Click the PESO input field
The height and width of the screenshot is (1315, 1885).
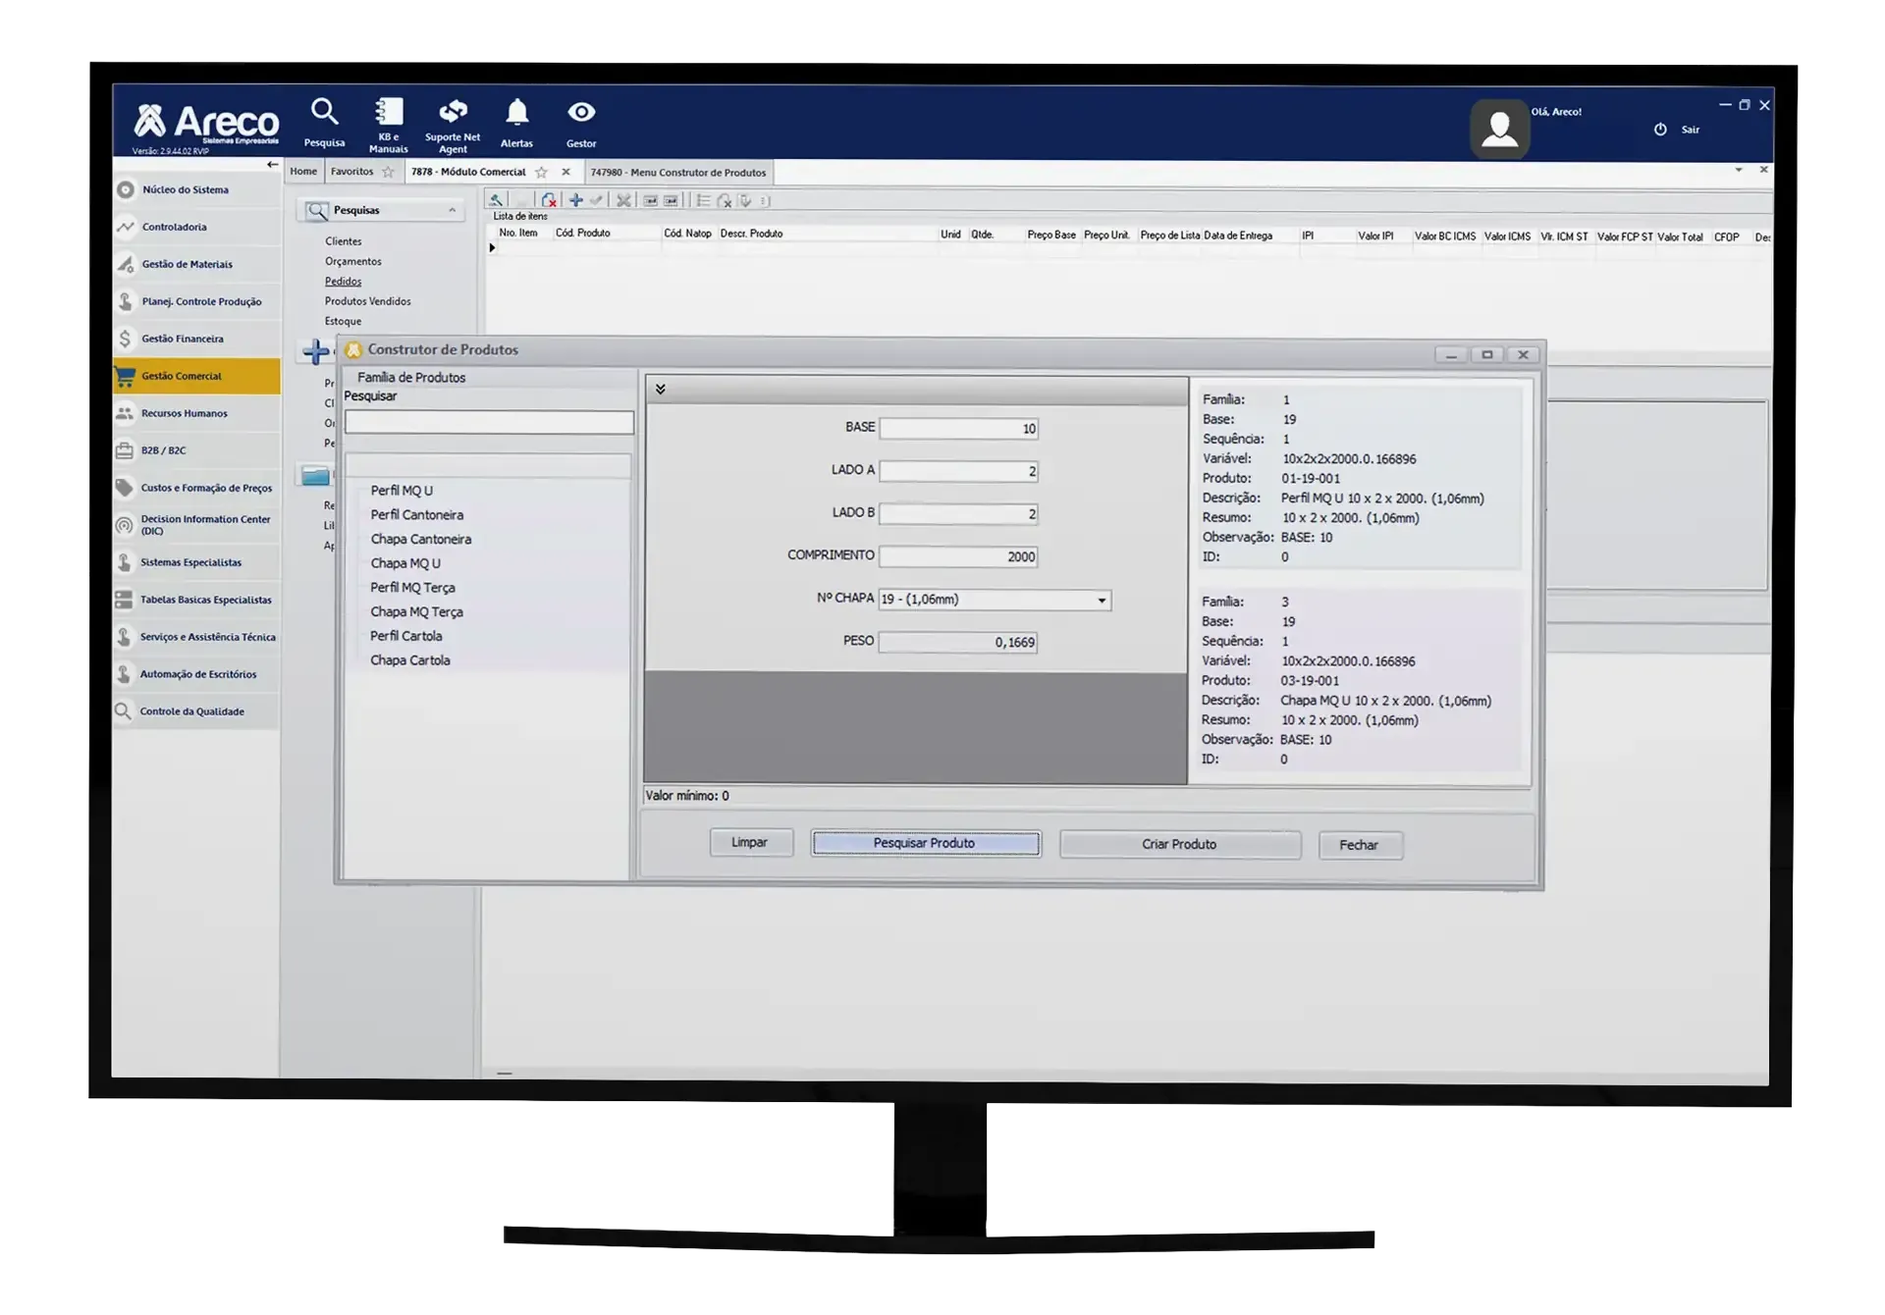tap(959, 642)
